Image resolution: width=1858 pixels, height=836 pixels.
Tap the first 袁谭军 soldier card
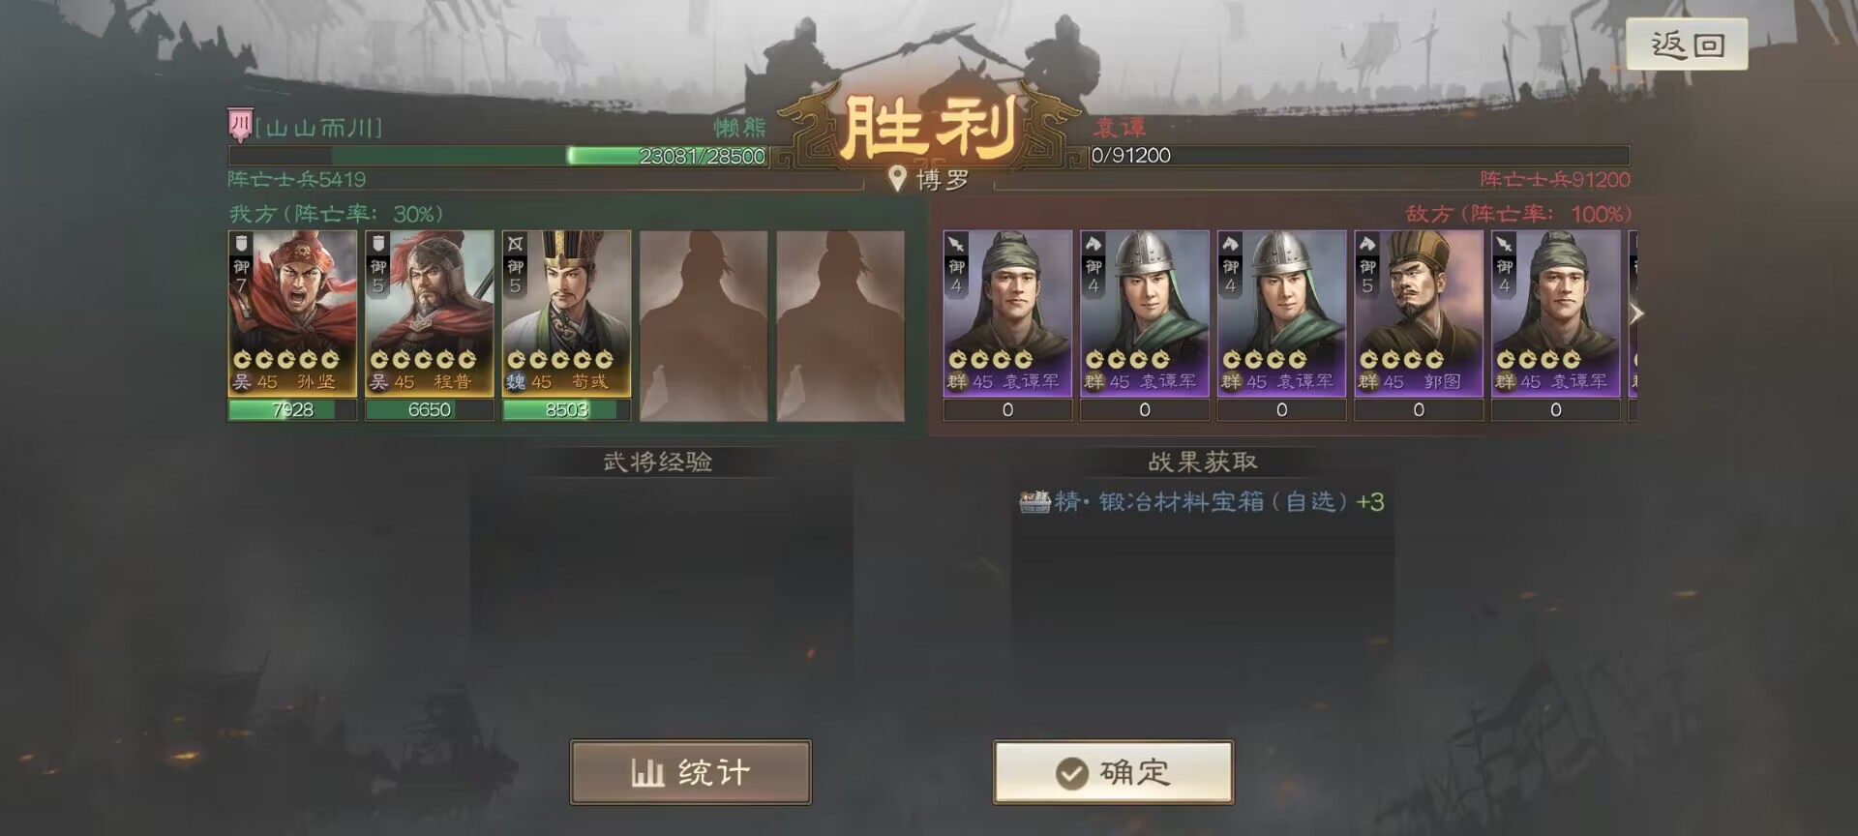coord(1007,325)
